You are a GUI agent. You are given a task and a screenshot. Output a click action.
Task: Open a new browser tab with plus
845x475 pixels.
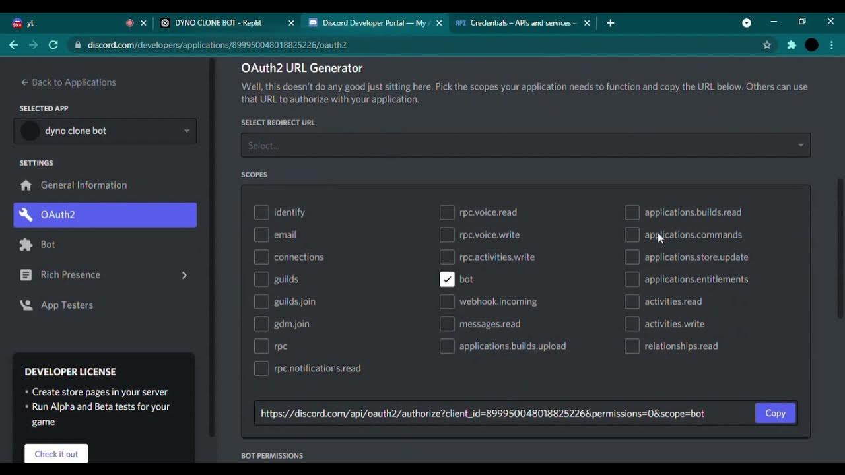click(x=610, y=23)
